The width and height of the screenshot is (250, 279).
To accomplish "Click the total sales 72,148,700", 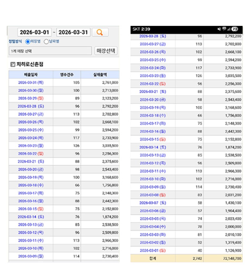I will 232,258.
